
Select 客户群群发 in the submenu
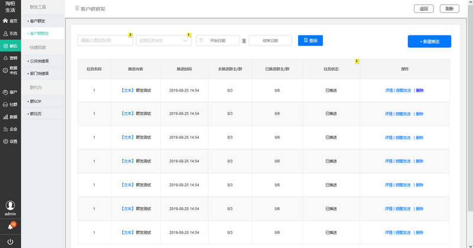click(x=43, y=34)
